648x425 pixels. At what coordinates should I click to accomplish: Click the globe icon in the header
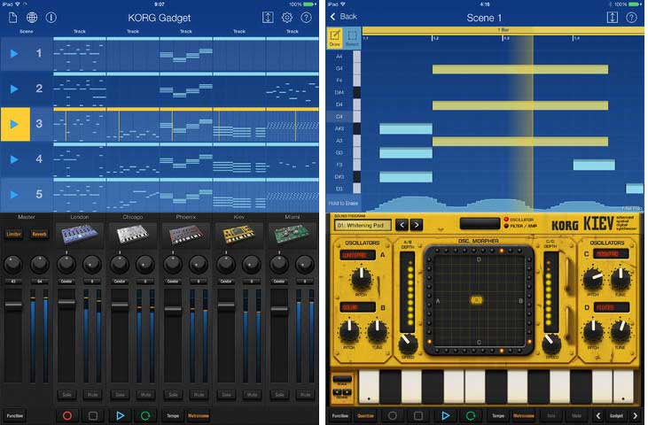(32, 18)
